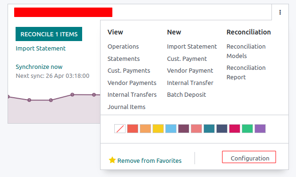The image size is (296, 177).
Task: Open Reconciliation Models
Action: [246, 51]
